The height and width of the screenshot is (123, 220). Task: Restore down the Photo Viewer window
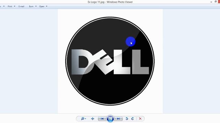[x=216, y=2]
